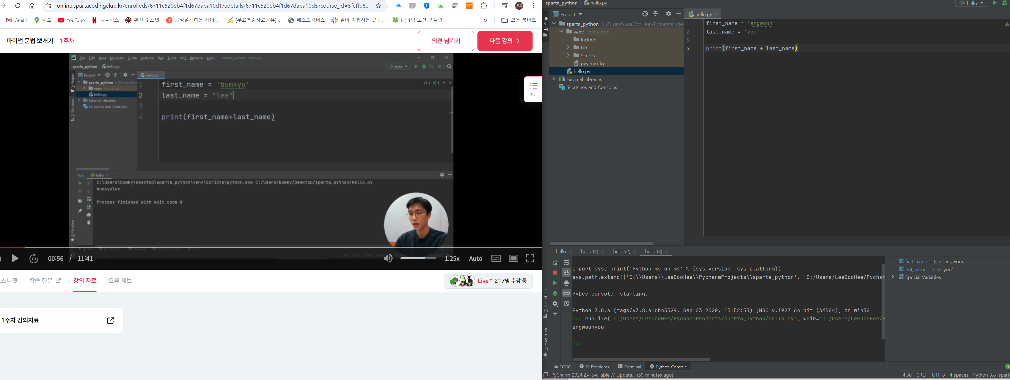Open the Project view dropdown
Screen dimensions: 1010x380
pos(567,14)
